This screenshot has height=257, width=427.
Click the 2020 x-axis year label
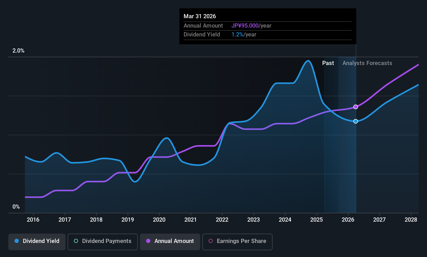[159, 220]
